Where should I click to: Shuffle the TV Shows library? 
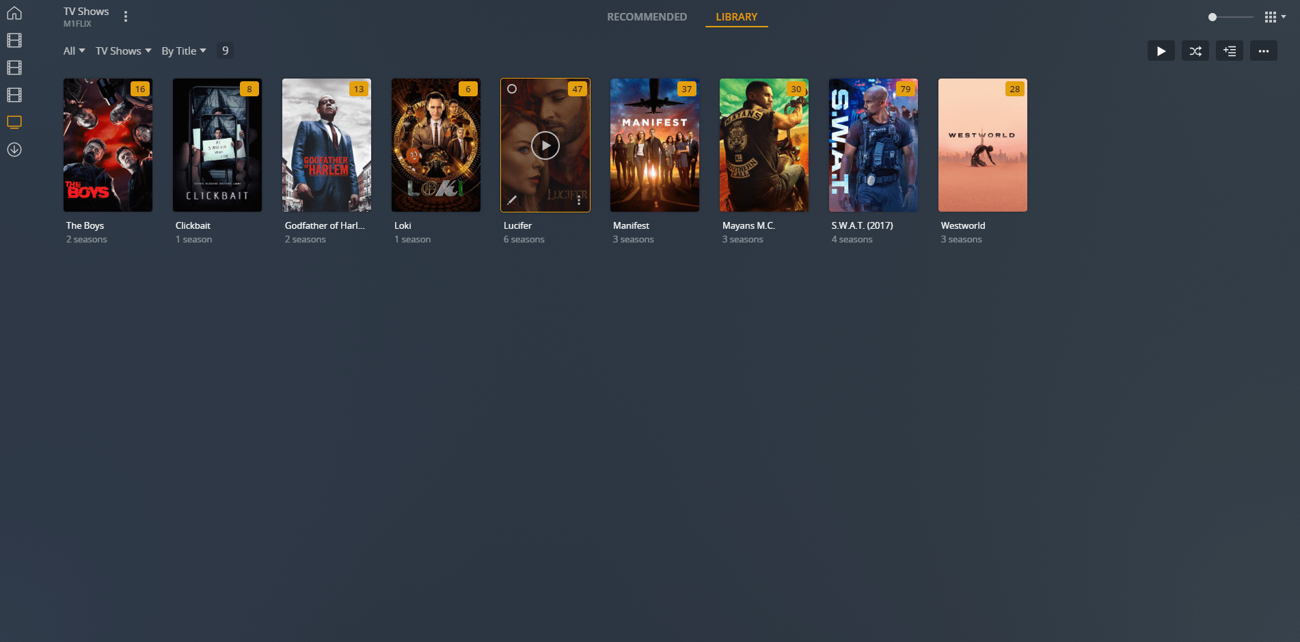point(1195,51)
